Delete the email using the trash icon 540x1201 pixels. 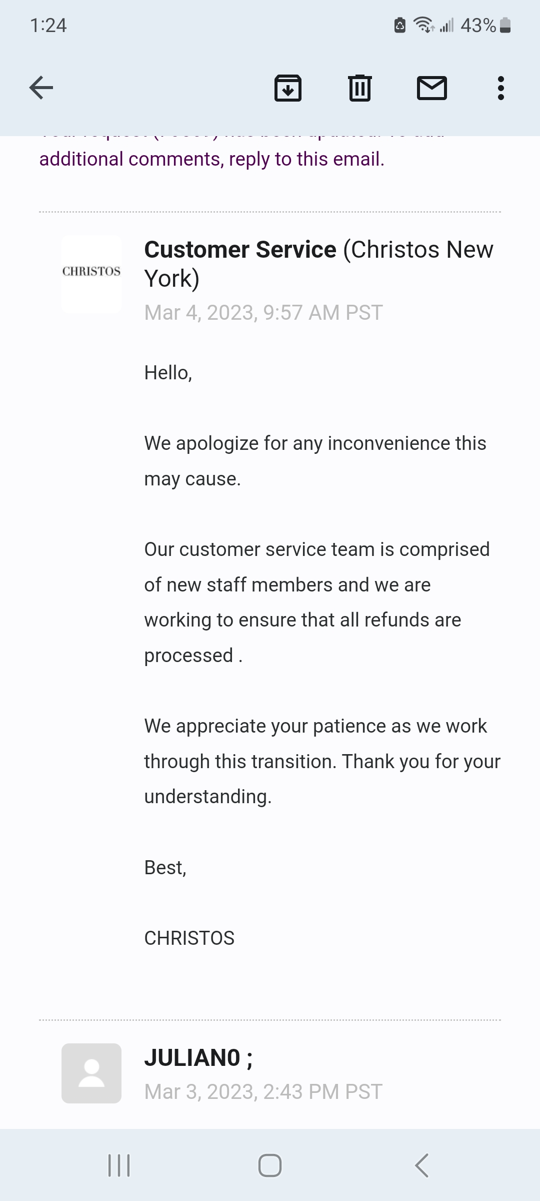click(359, 88)
